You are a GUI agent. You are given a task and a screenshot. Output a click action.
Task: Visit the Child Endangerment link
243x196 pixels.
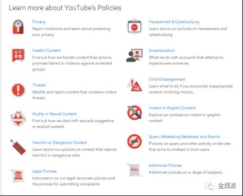coord(167,79)
